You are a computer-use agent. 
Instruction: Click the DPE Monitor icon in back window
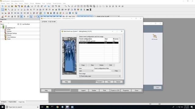154,37
